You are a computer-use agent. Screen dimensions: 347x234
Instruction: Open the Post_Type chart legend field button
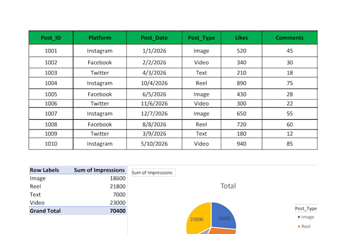tap(306, 209)
